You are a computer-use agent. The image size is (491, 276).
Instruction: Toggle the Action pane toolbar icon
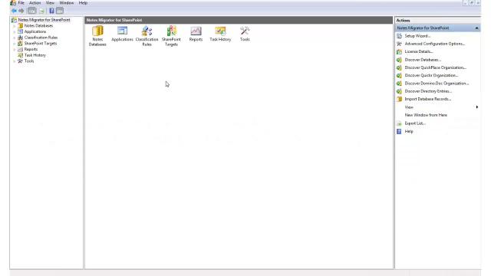pos(60,11)
